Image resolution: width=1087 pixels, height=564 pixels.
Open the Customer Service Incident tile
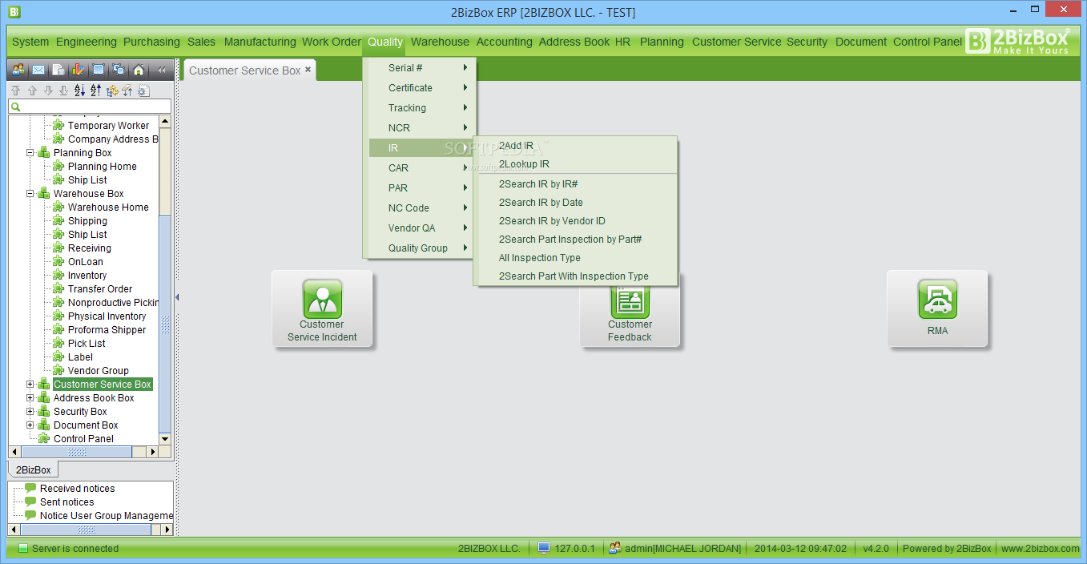[x=322, y=308]
